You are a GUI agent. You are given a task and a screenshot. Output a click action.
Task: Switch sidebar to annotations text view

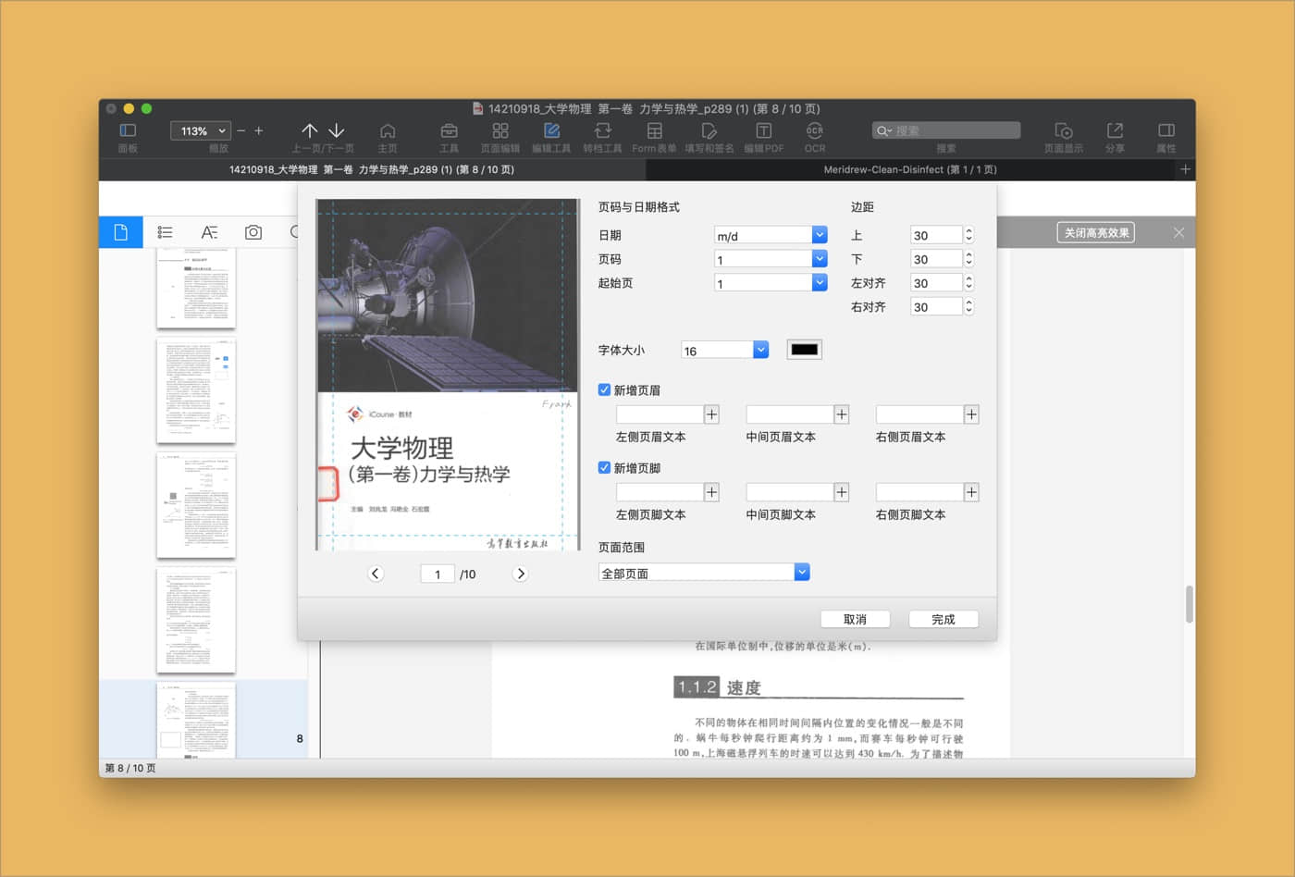point(209,232)
